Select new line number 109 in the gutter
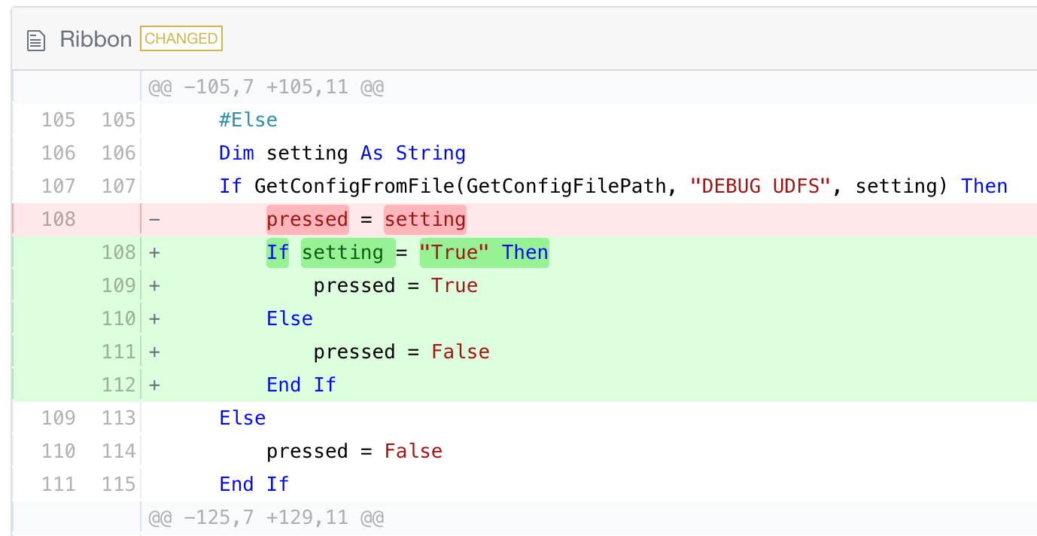 (x=119, y=285)
